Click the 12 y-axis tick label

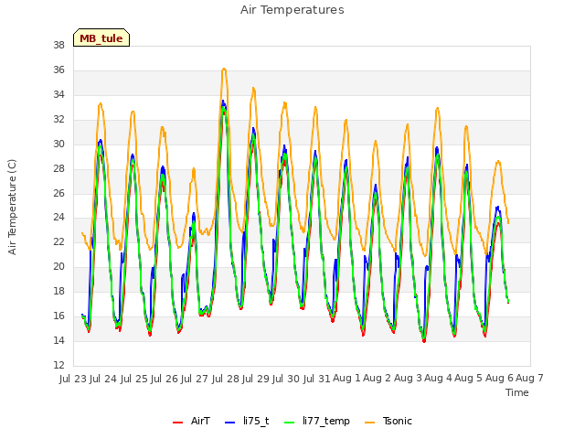point(58,366)
